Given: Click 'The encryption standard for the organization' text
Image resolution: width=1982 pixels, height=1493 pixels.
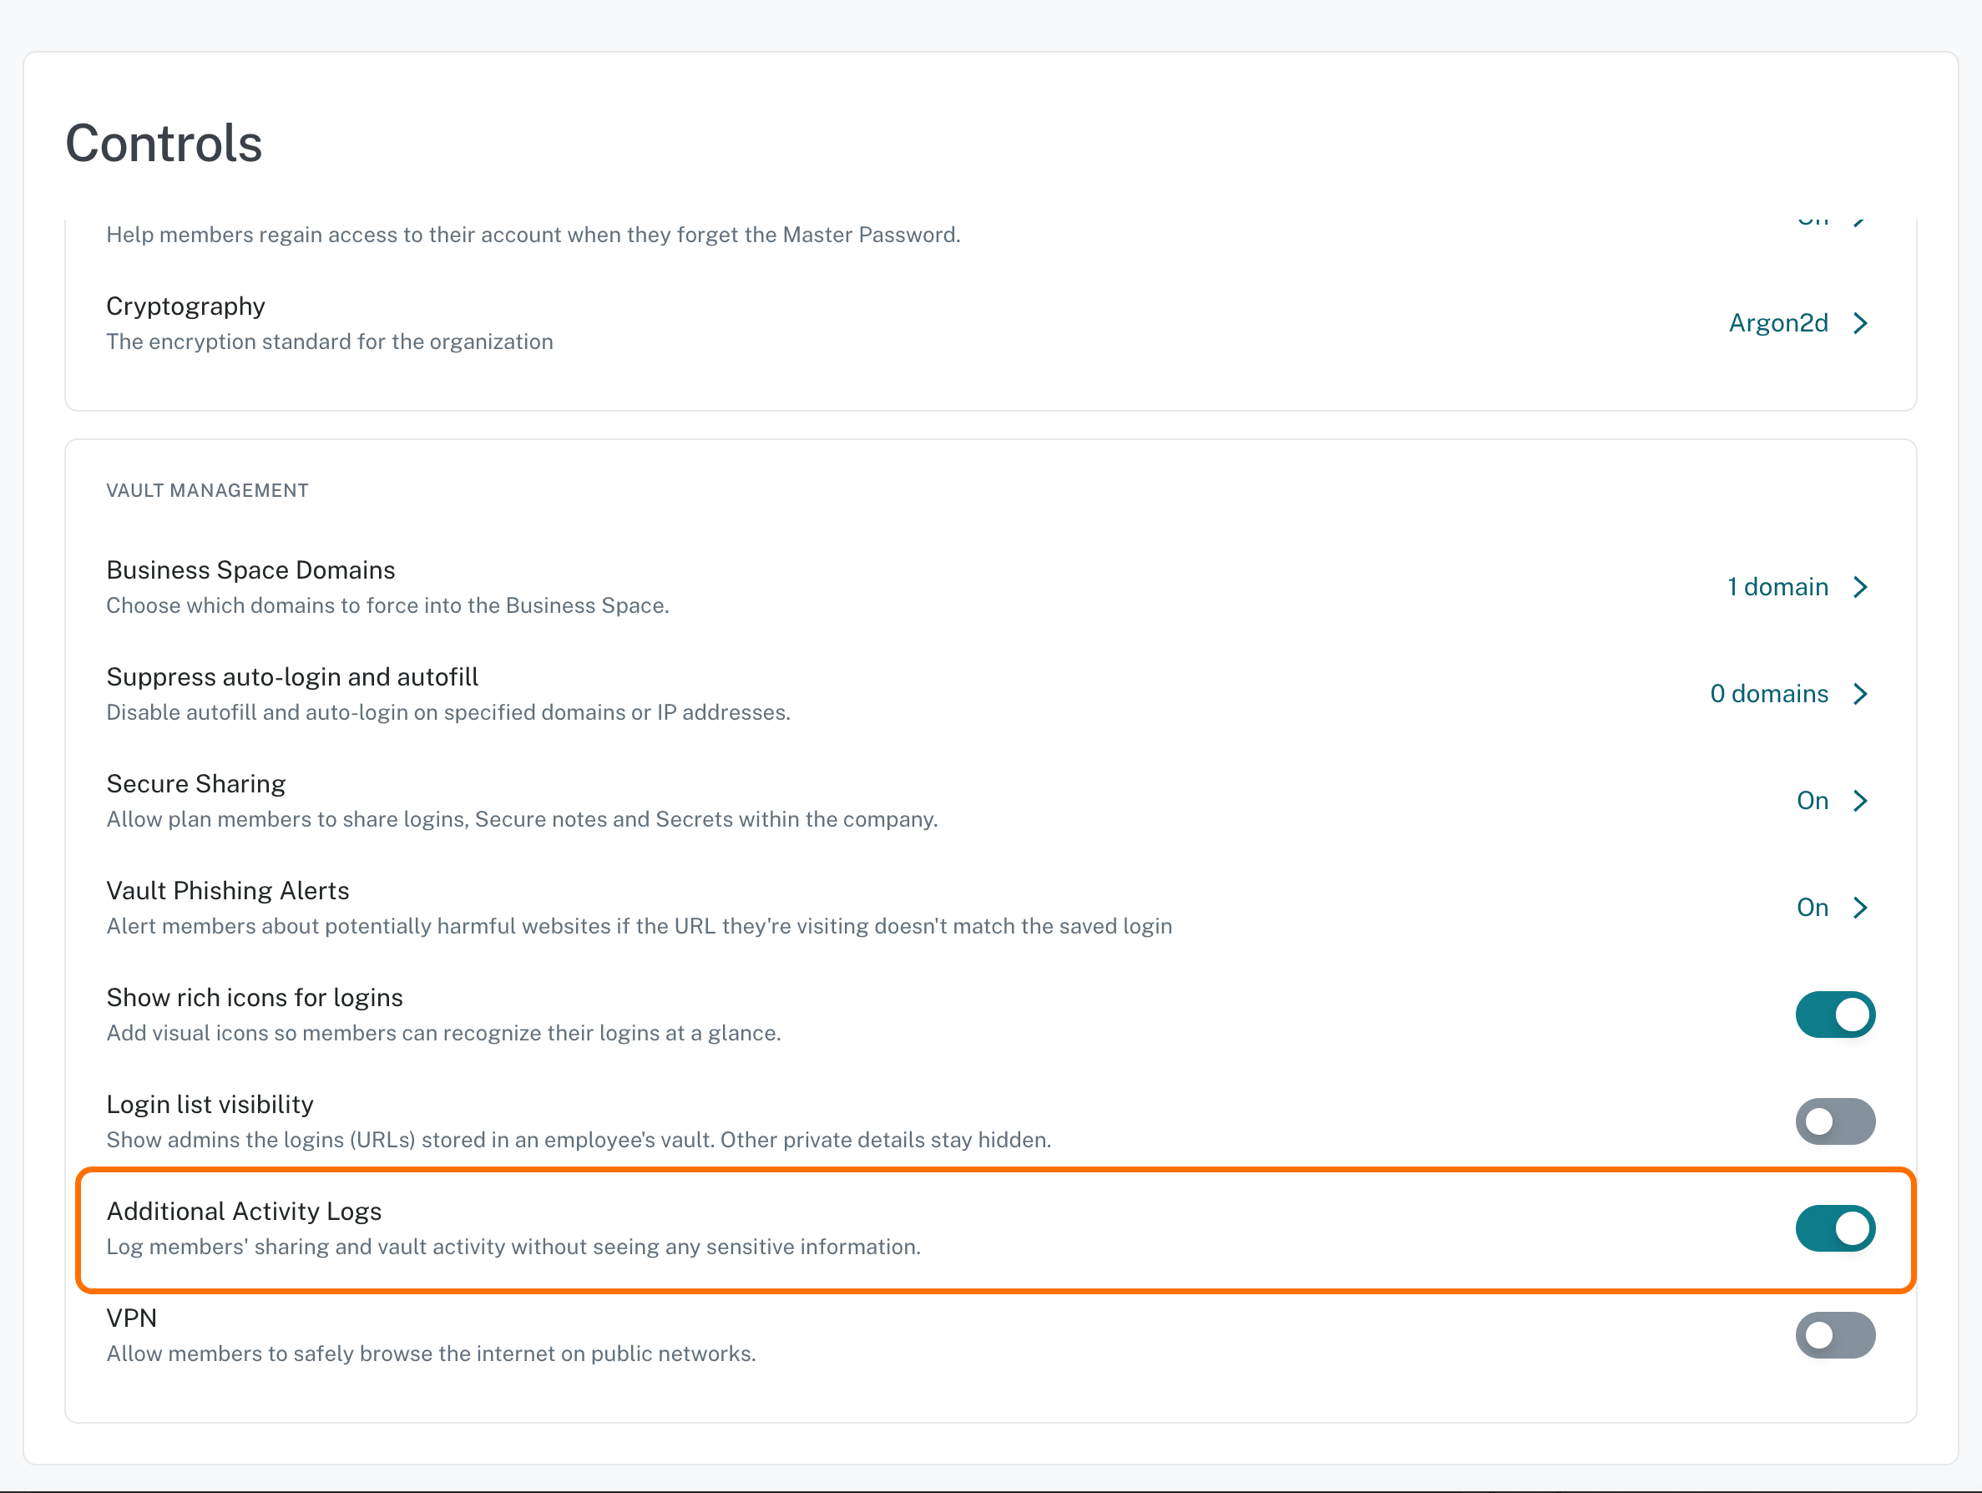Looking at the screenshot, I should (330, 342).
